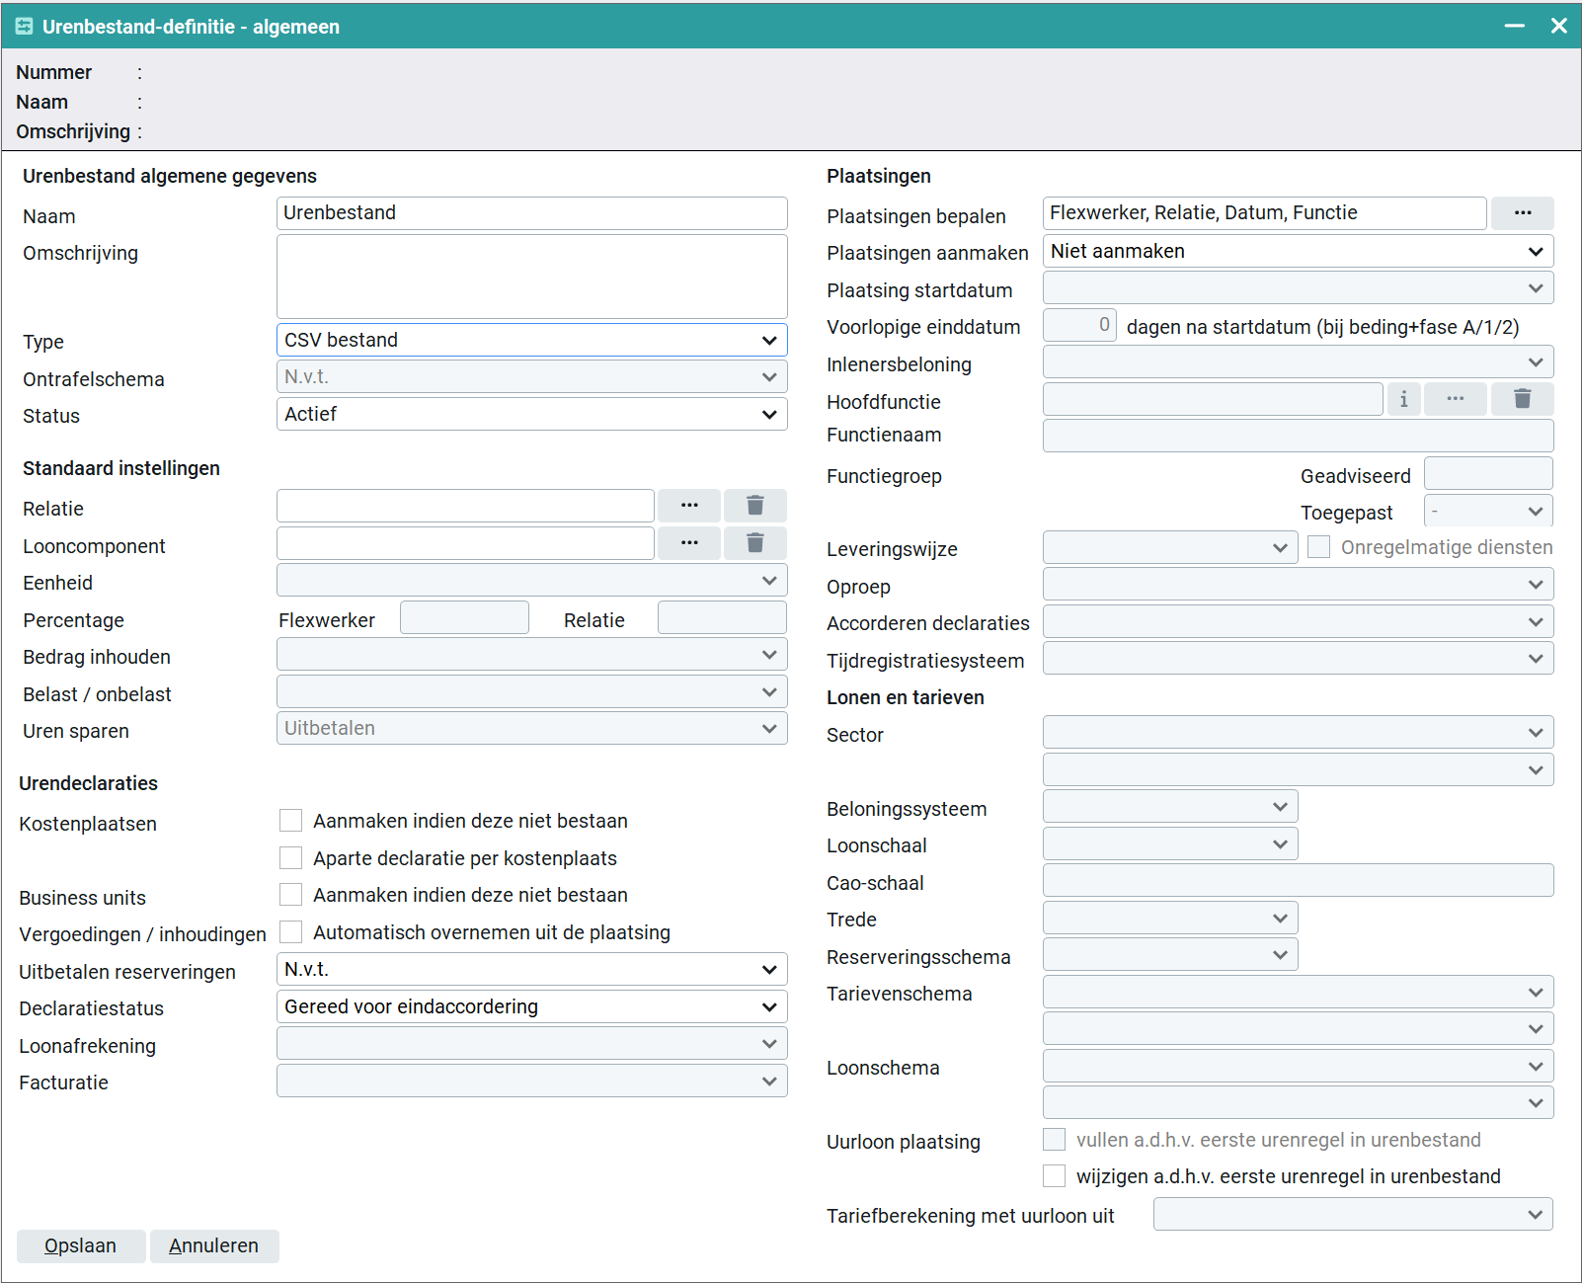Check Automatisch overnemen uit de plaatsing
The image size is (1582, 1283).
tap(291, 931)
